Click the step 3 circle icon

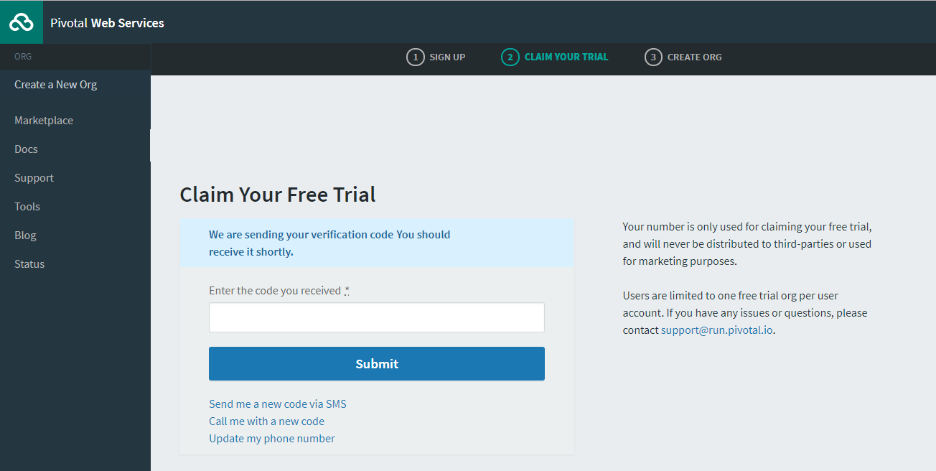(652, 57)
